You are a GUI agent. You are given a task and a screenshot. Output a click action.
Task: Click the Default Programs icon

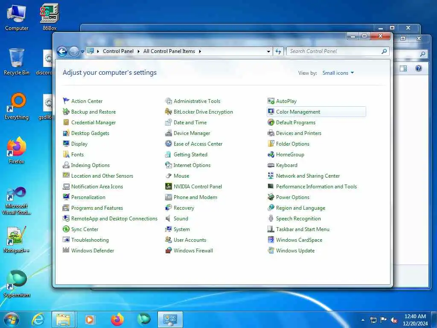(x=271, y=122)
